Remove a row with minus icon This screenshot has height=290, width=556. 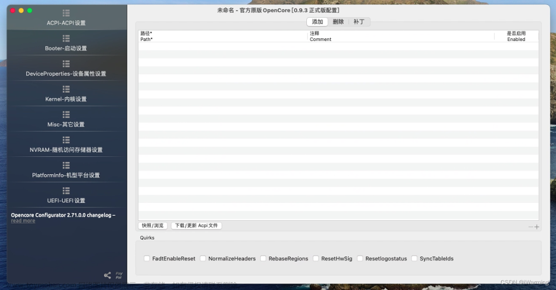pos(531,227)
